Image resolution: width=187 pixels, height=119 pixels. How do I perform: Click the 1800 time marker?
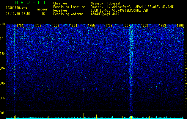pos(180,26)
